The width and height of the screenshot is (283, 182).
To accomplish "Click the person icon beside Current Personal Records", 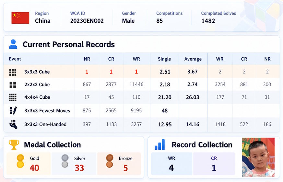I will [x=13, y=44].
